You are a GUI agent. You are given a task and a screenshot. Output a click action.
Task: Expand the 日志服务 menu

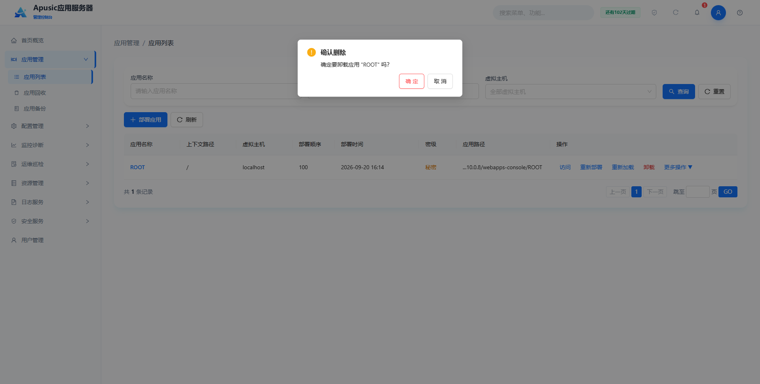click(x=50, y=202)
